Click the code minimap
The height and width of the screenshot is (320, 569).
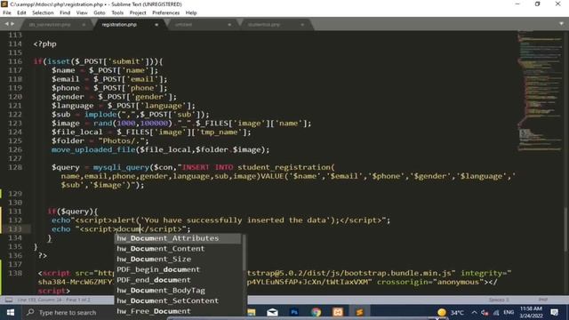[x=540, y=91]
